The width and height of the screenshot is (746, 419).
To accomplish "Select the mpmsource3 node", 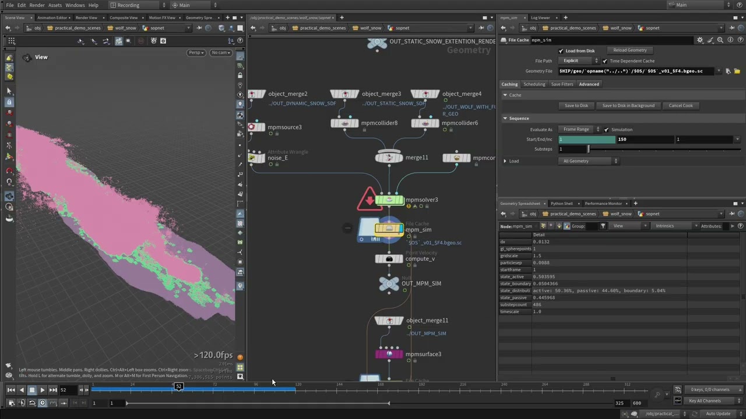I will (255, 127).
